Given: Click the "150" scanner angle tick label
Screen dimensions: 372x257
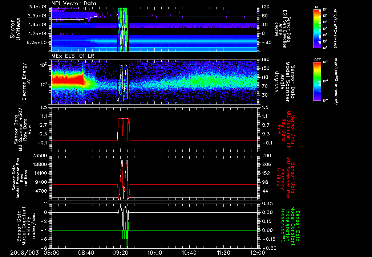Looking at the screenshot, I should tap(266, 68).
